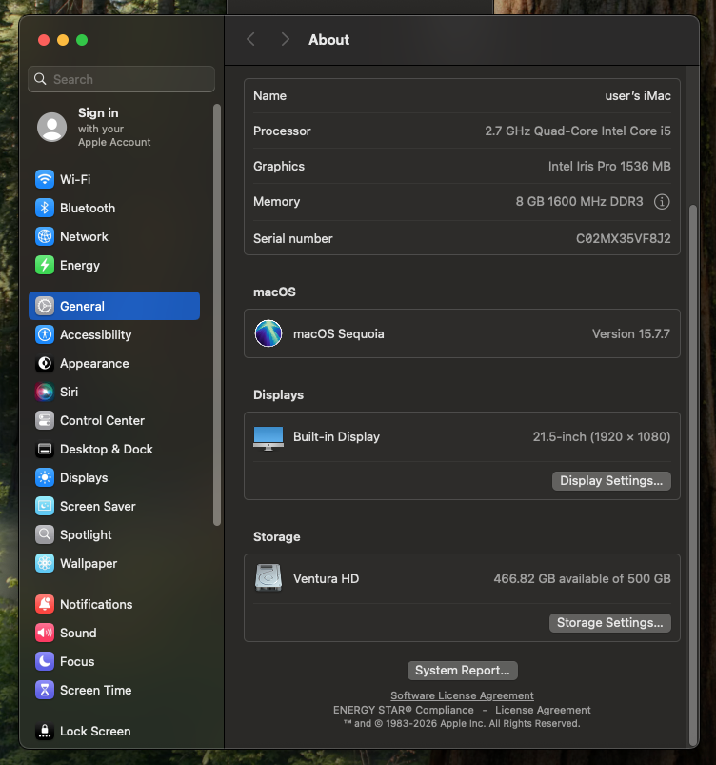
Task: Click the green zoom window button
Action: 82,40
